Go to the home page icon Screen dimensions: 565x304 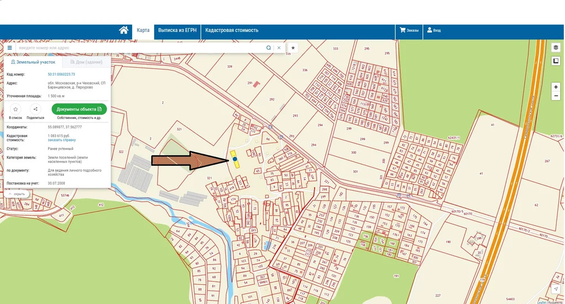coord(124,30)
